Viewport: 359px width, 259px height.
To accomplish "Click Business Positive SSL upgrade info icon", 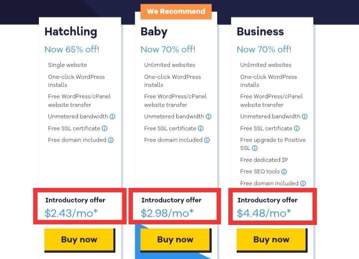I will [x=255, y=148].
